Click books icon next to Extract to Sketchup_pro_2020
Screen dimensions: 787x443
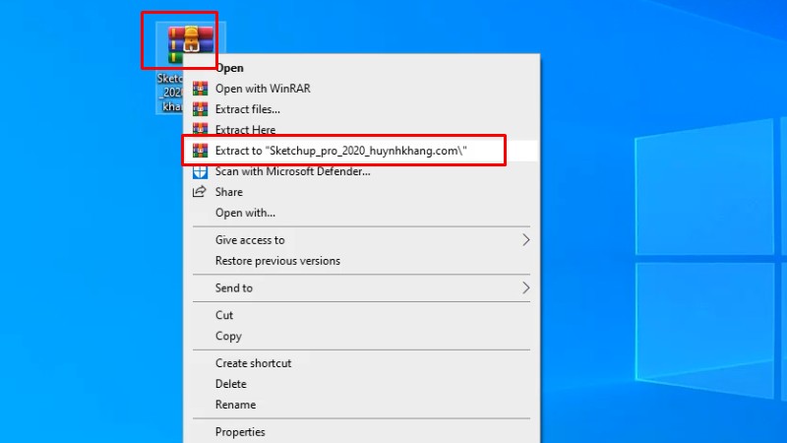[200, 151]
